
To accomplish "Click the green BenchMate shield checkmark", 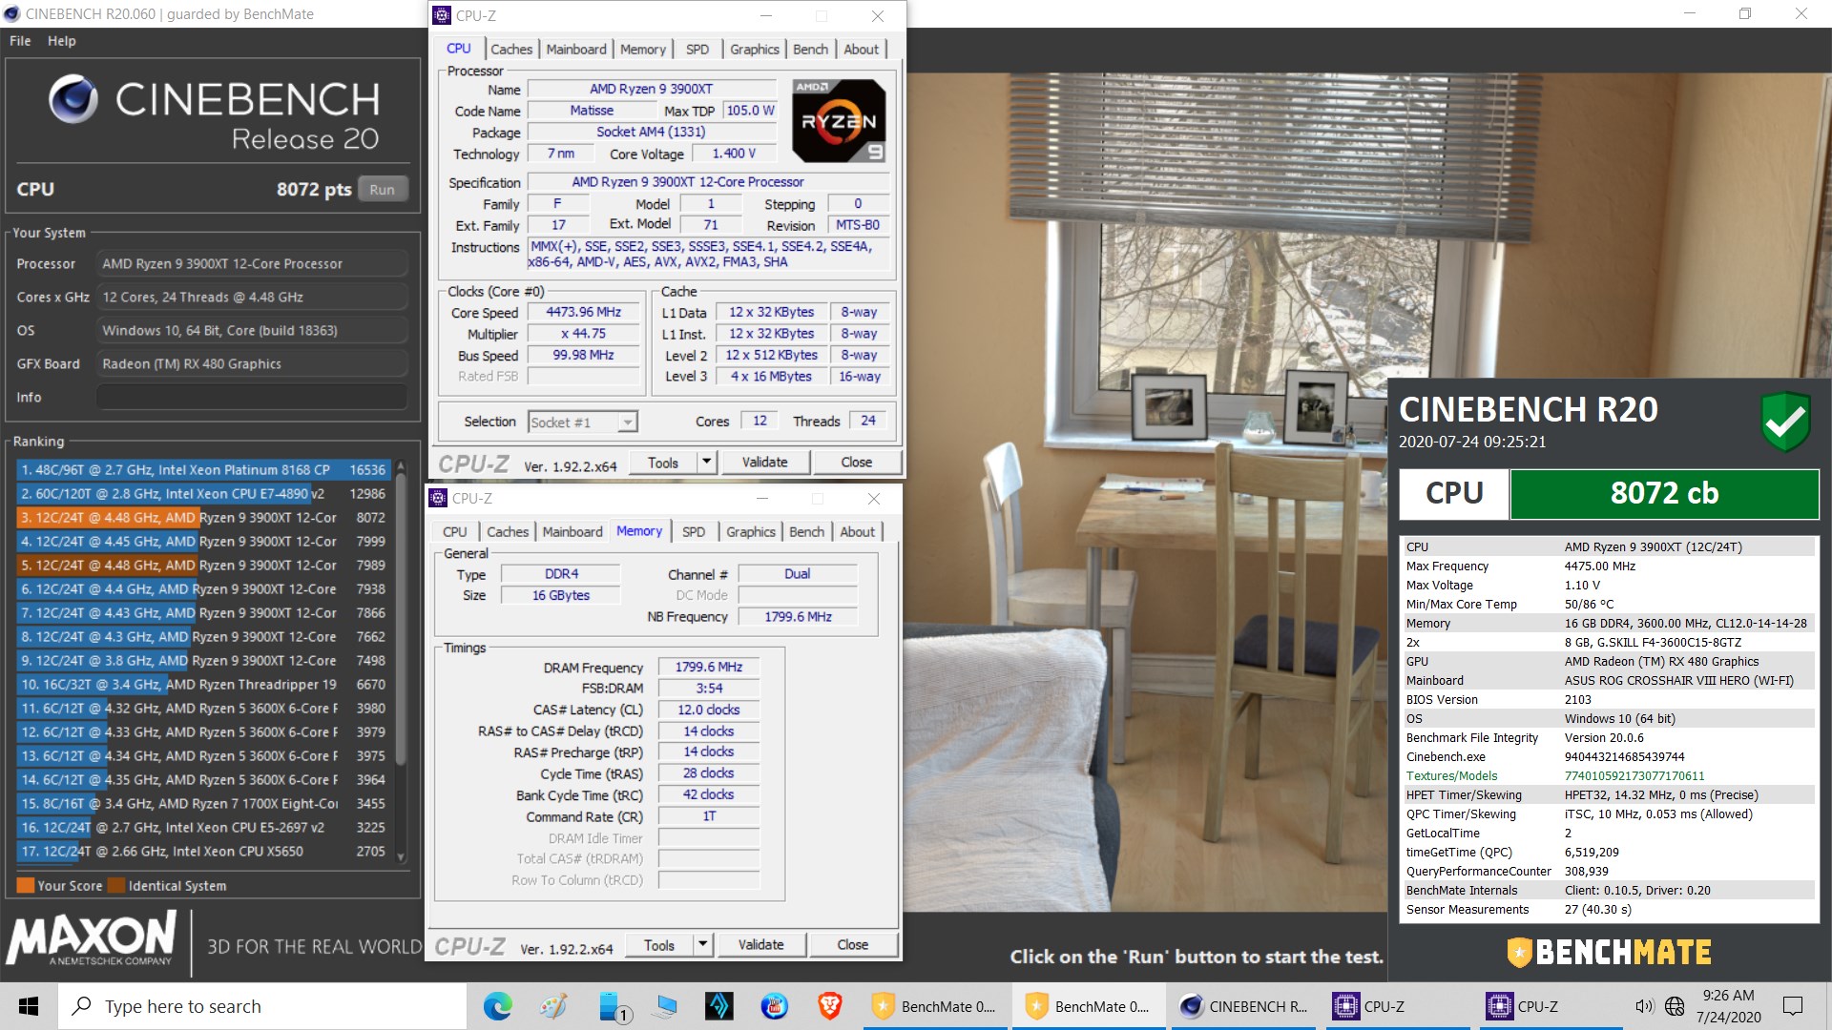I will (1785, 422).
